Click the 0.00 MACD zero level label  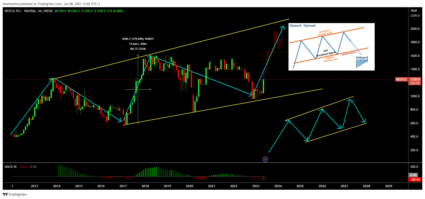(x=413, y=175)
